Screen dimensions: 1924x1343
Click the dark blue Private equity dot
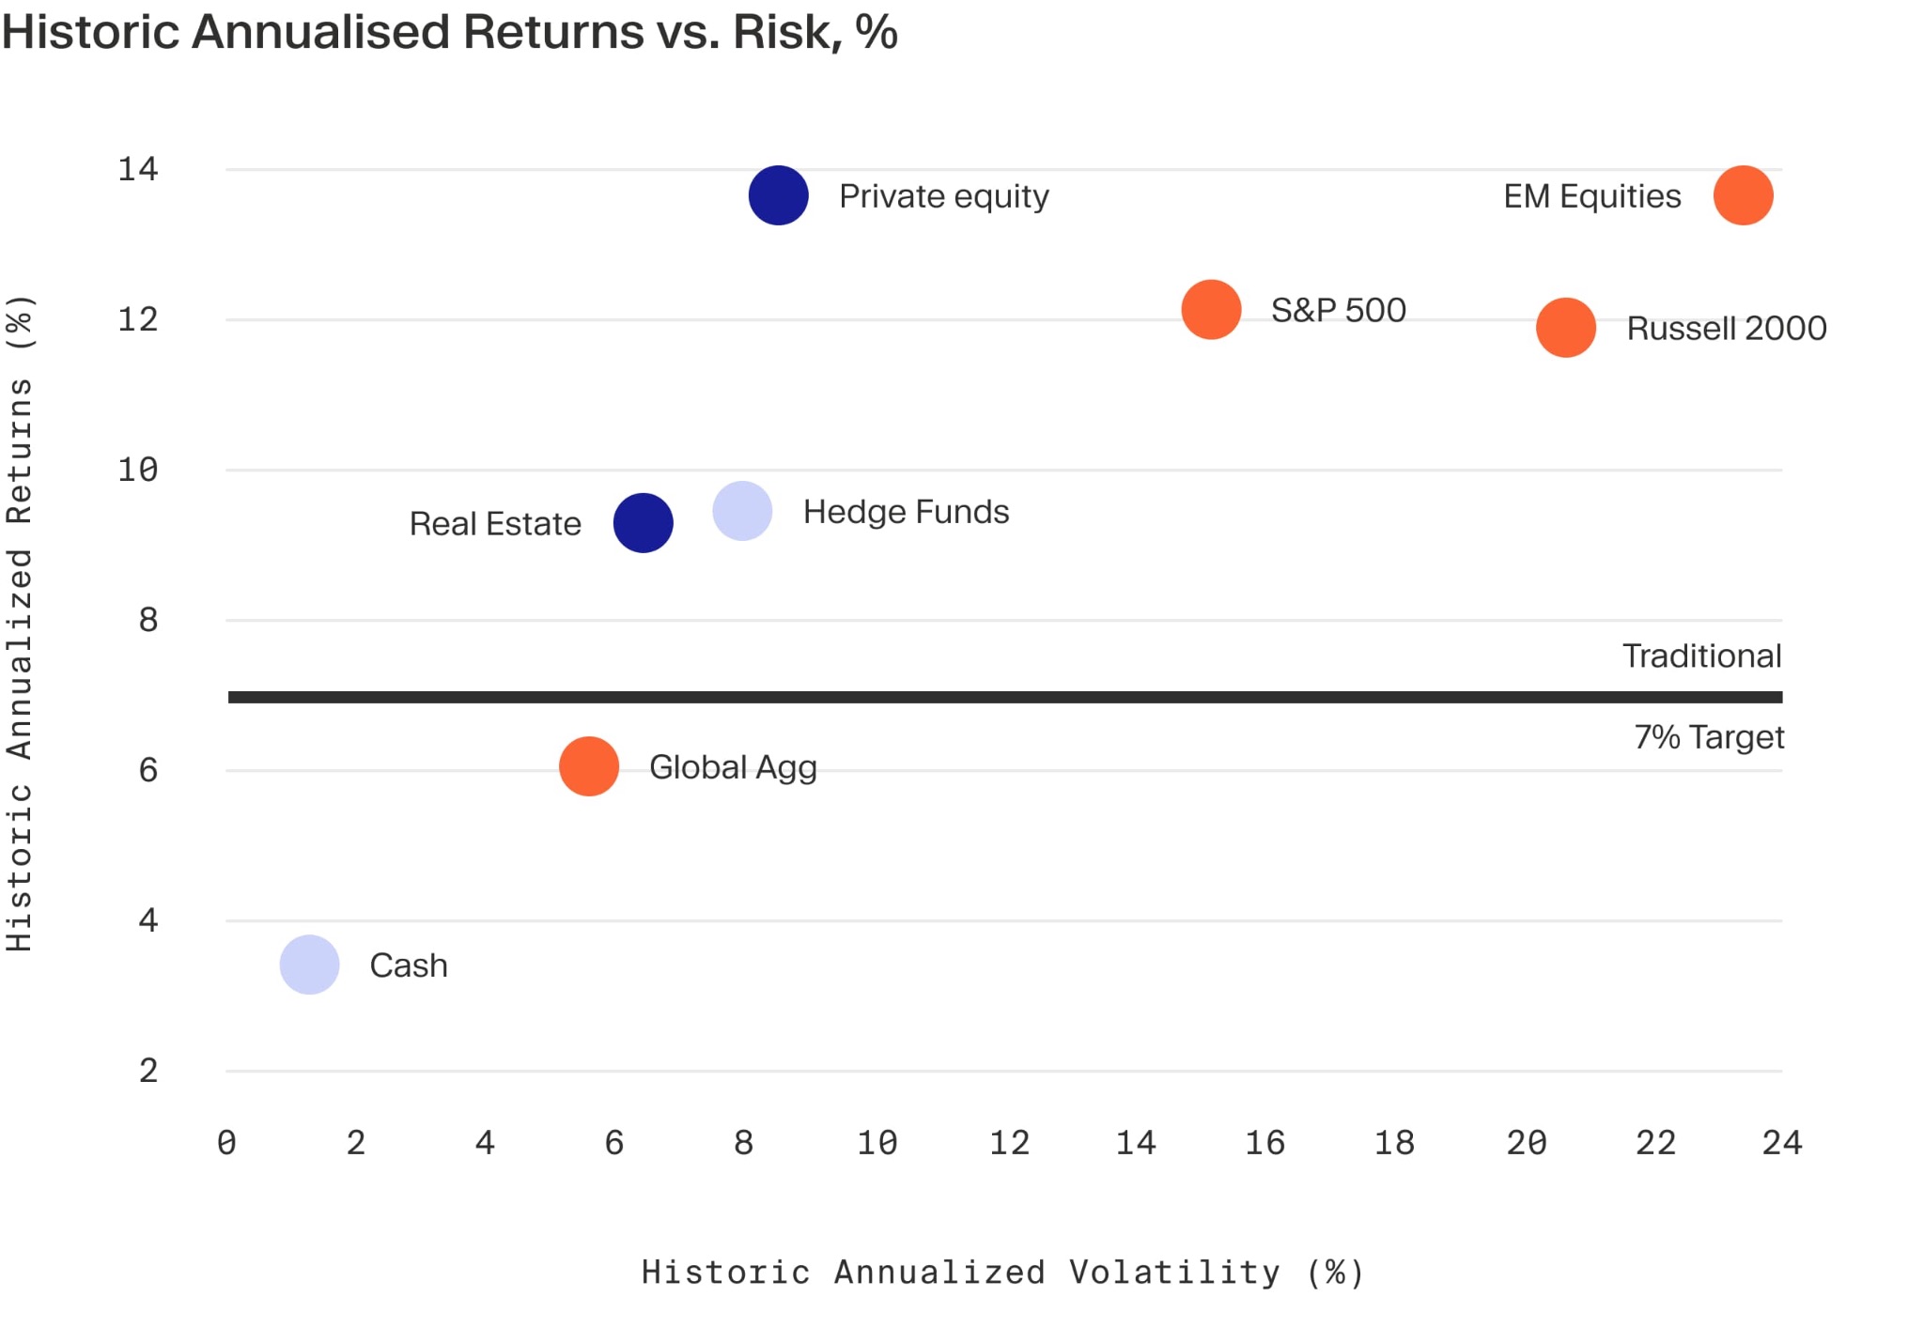778,195
